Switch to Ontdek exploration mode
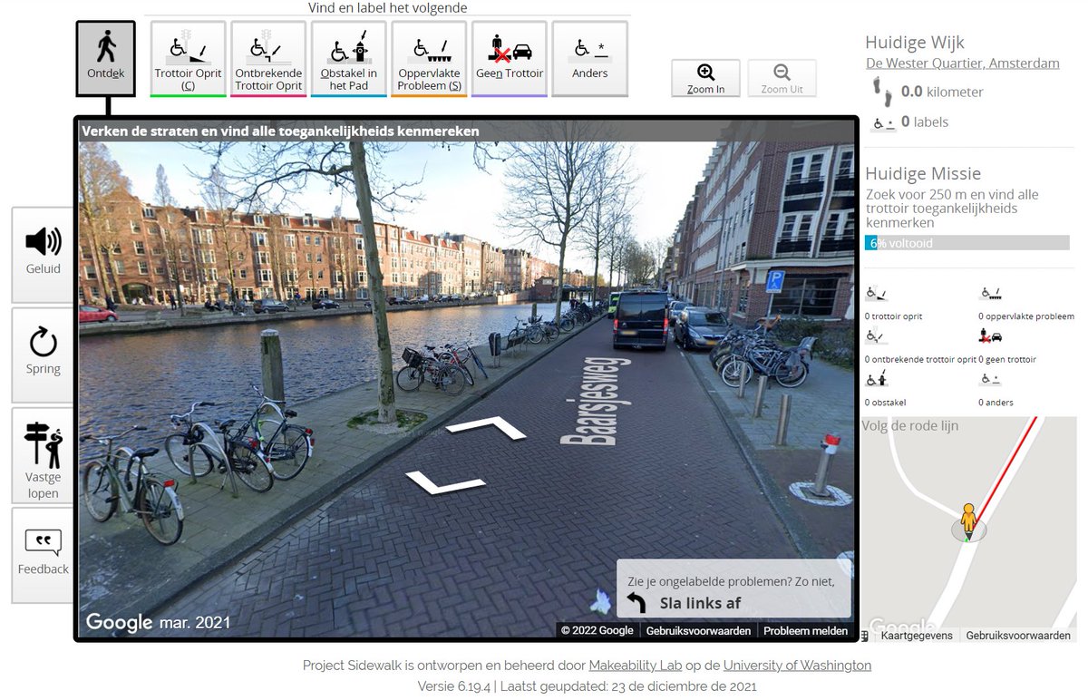Screen dimensions: 1088x700 click(105, 56)
